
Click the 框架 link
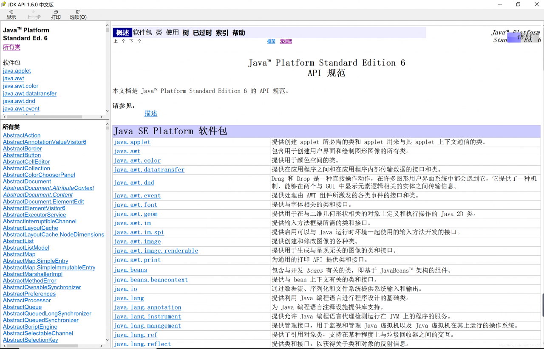pyautogui.click(x=271, y=42)
